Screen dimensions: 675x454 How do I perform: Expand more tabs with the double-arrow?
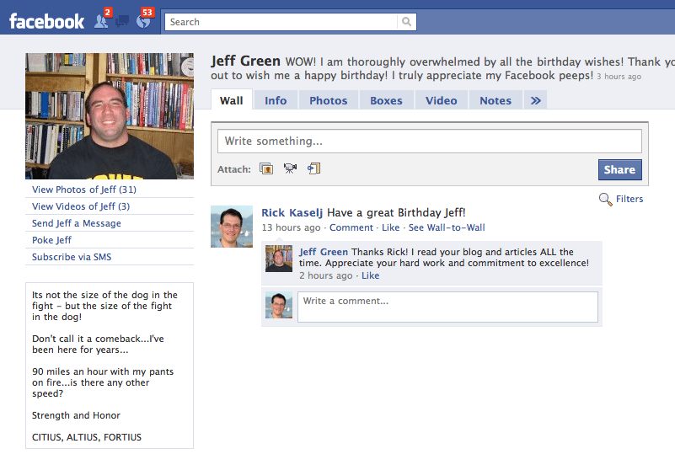[535, 101]
